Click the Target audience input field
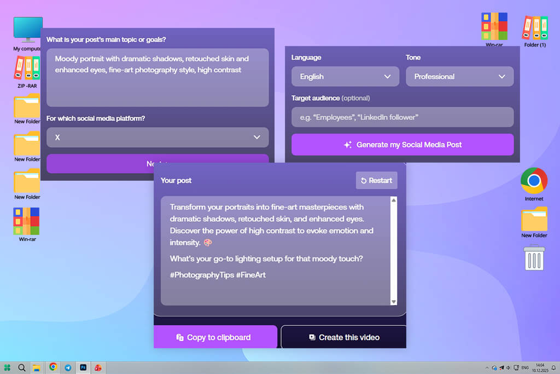 tap(402, 117)
